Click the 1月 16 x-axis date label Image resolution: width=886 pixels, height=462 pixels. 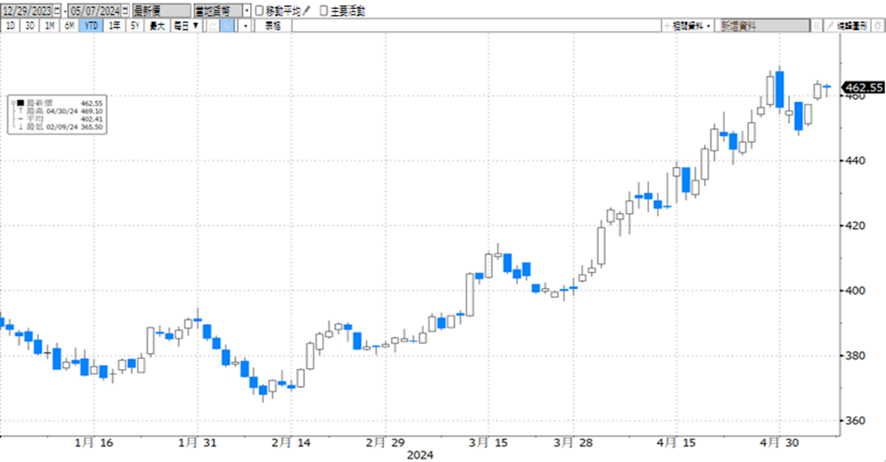(94, 443)
